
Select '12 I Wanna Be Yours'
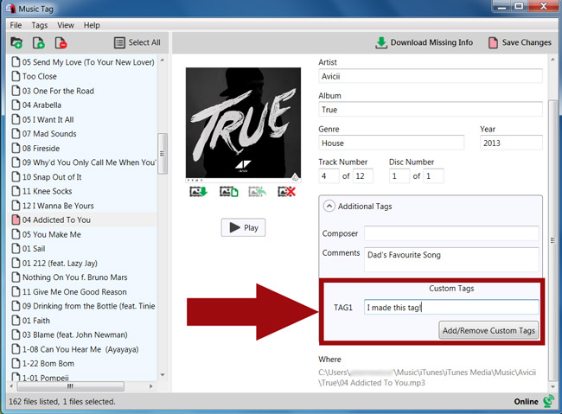point(58,206)
